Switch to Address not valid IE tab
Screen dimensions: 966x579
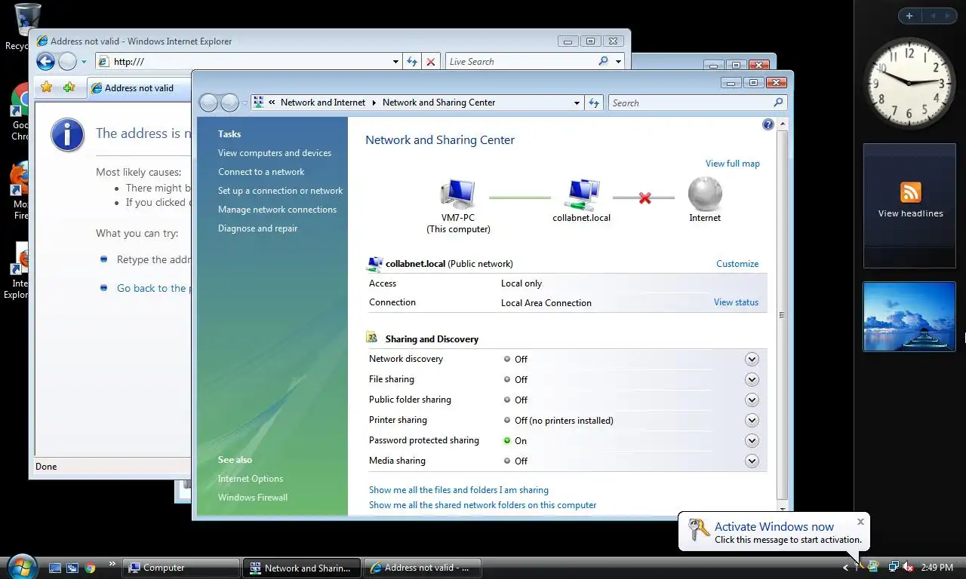[138, 88]
